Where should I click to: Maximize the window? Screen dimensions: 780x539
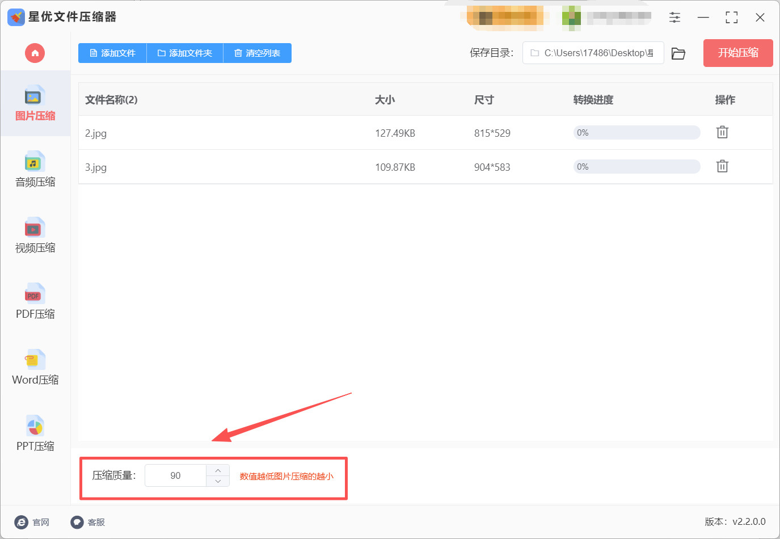coord(732,18)
